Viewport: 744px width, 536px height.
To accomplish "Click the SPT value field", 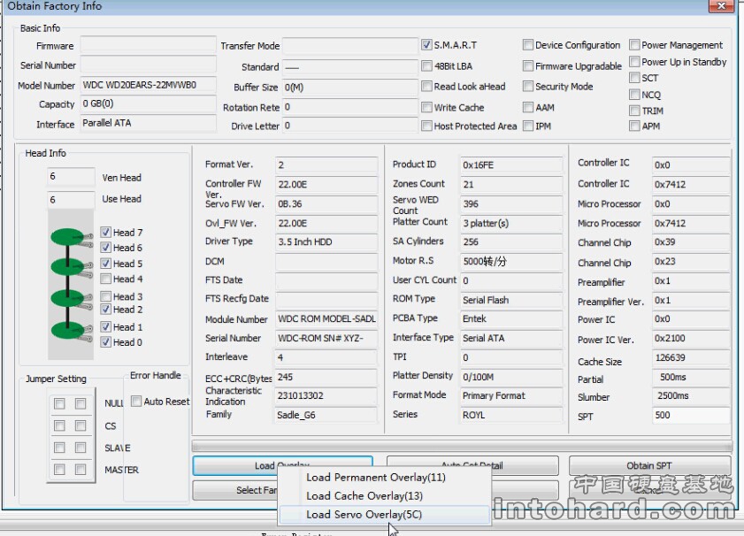I will [691, 415].
